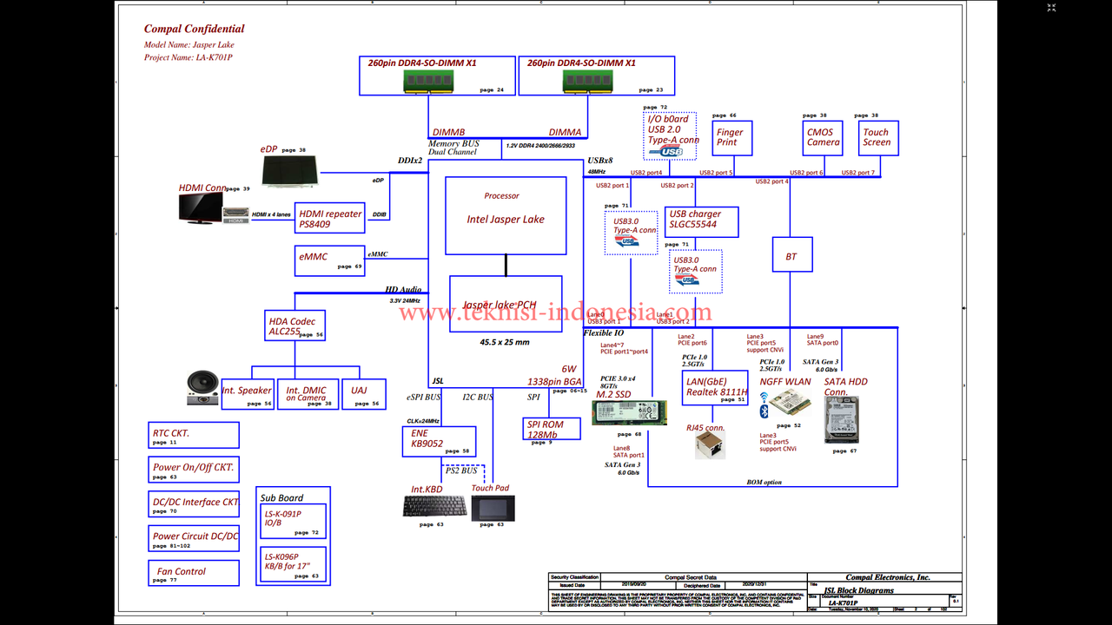Click the 'Int. Speaker' block
The width and height of the screenshot is (1112, 625).
[x=248, y=393]
